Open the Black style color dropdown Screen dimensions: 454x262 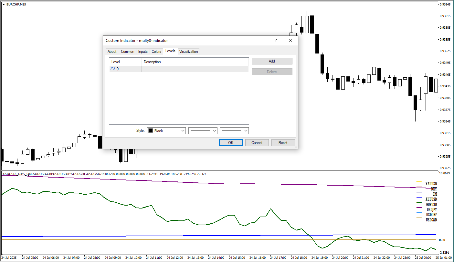pyautogui.click(x=183, y=131)
